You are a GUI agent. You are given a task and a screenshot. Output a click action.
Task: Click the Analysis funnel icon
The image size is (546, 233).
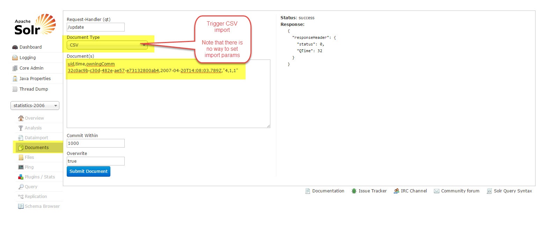21,128
